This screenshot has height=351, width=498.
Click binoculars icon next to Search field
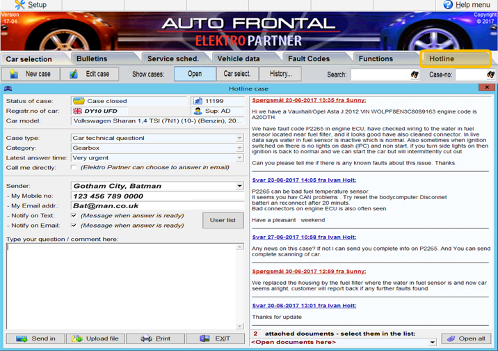415,75
